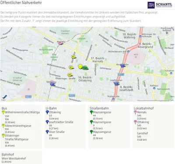Click the '8. Bezirk-Josefstadt' map label
This screenshot has height=164, width=175.
126,88
